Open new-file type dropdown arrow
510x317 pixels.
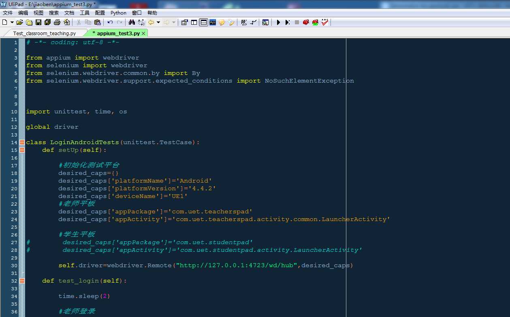[x=12, y=22]
